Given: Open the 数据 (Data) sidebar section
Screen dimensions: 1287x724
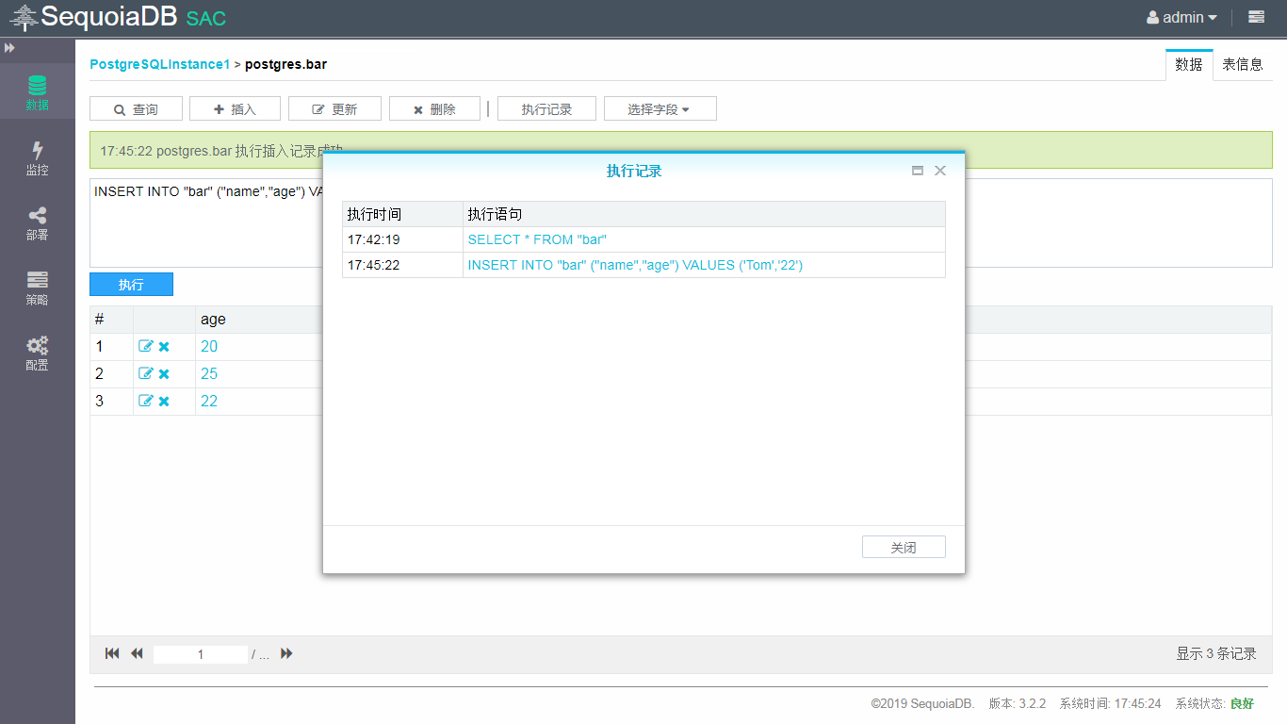Looking at the screenshot, I should click(x=37, y=92).
